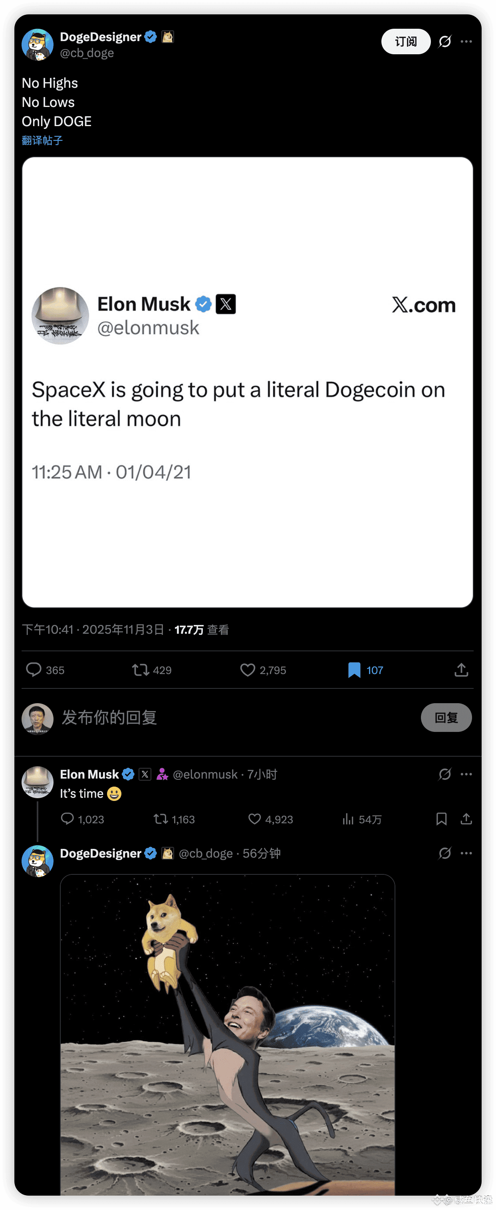Click the repost icon showing 429

pos(140,669)
